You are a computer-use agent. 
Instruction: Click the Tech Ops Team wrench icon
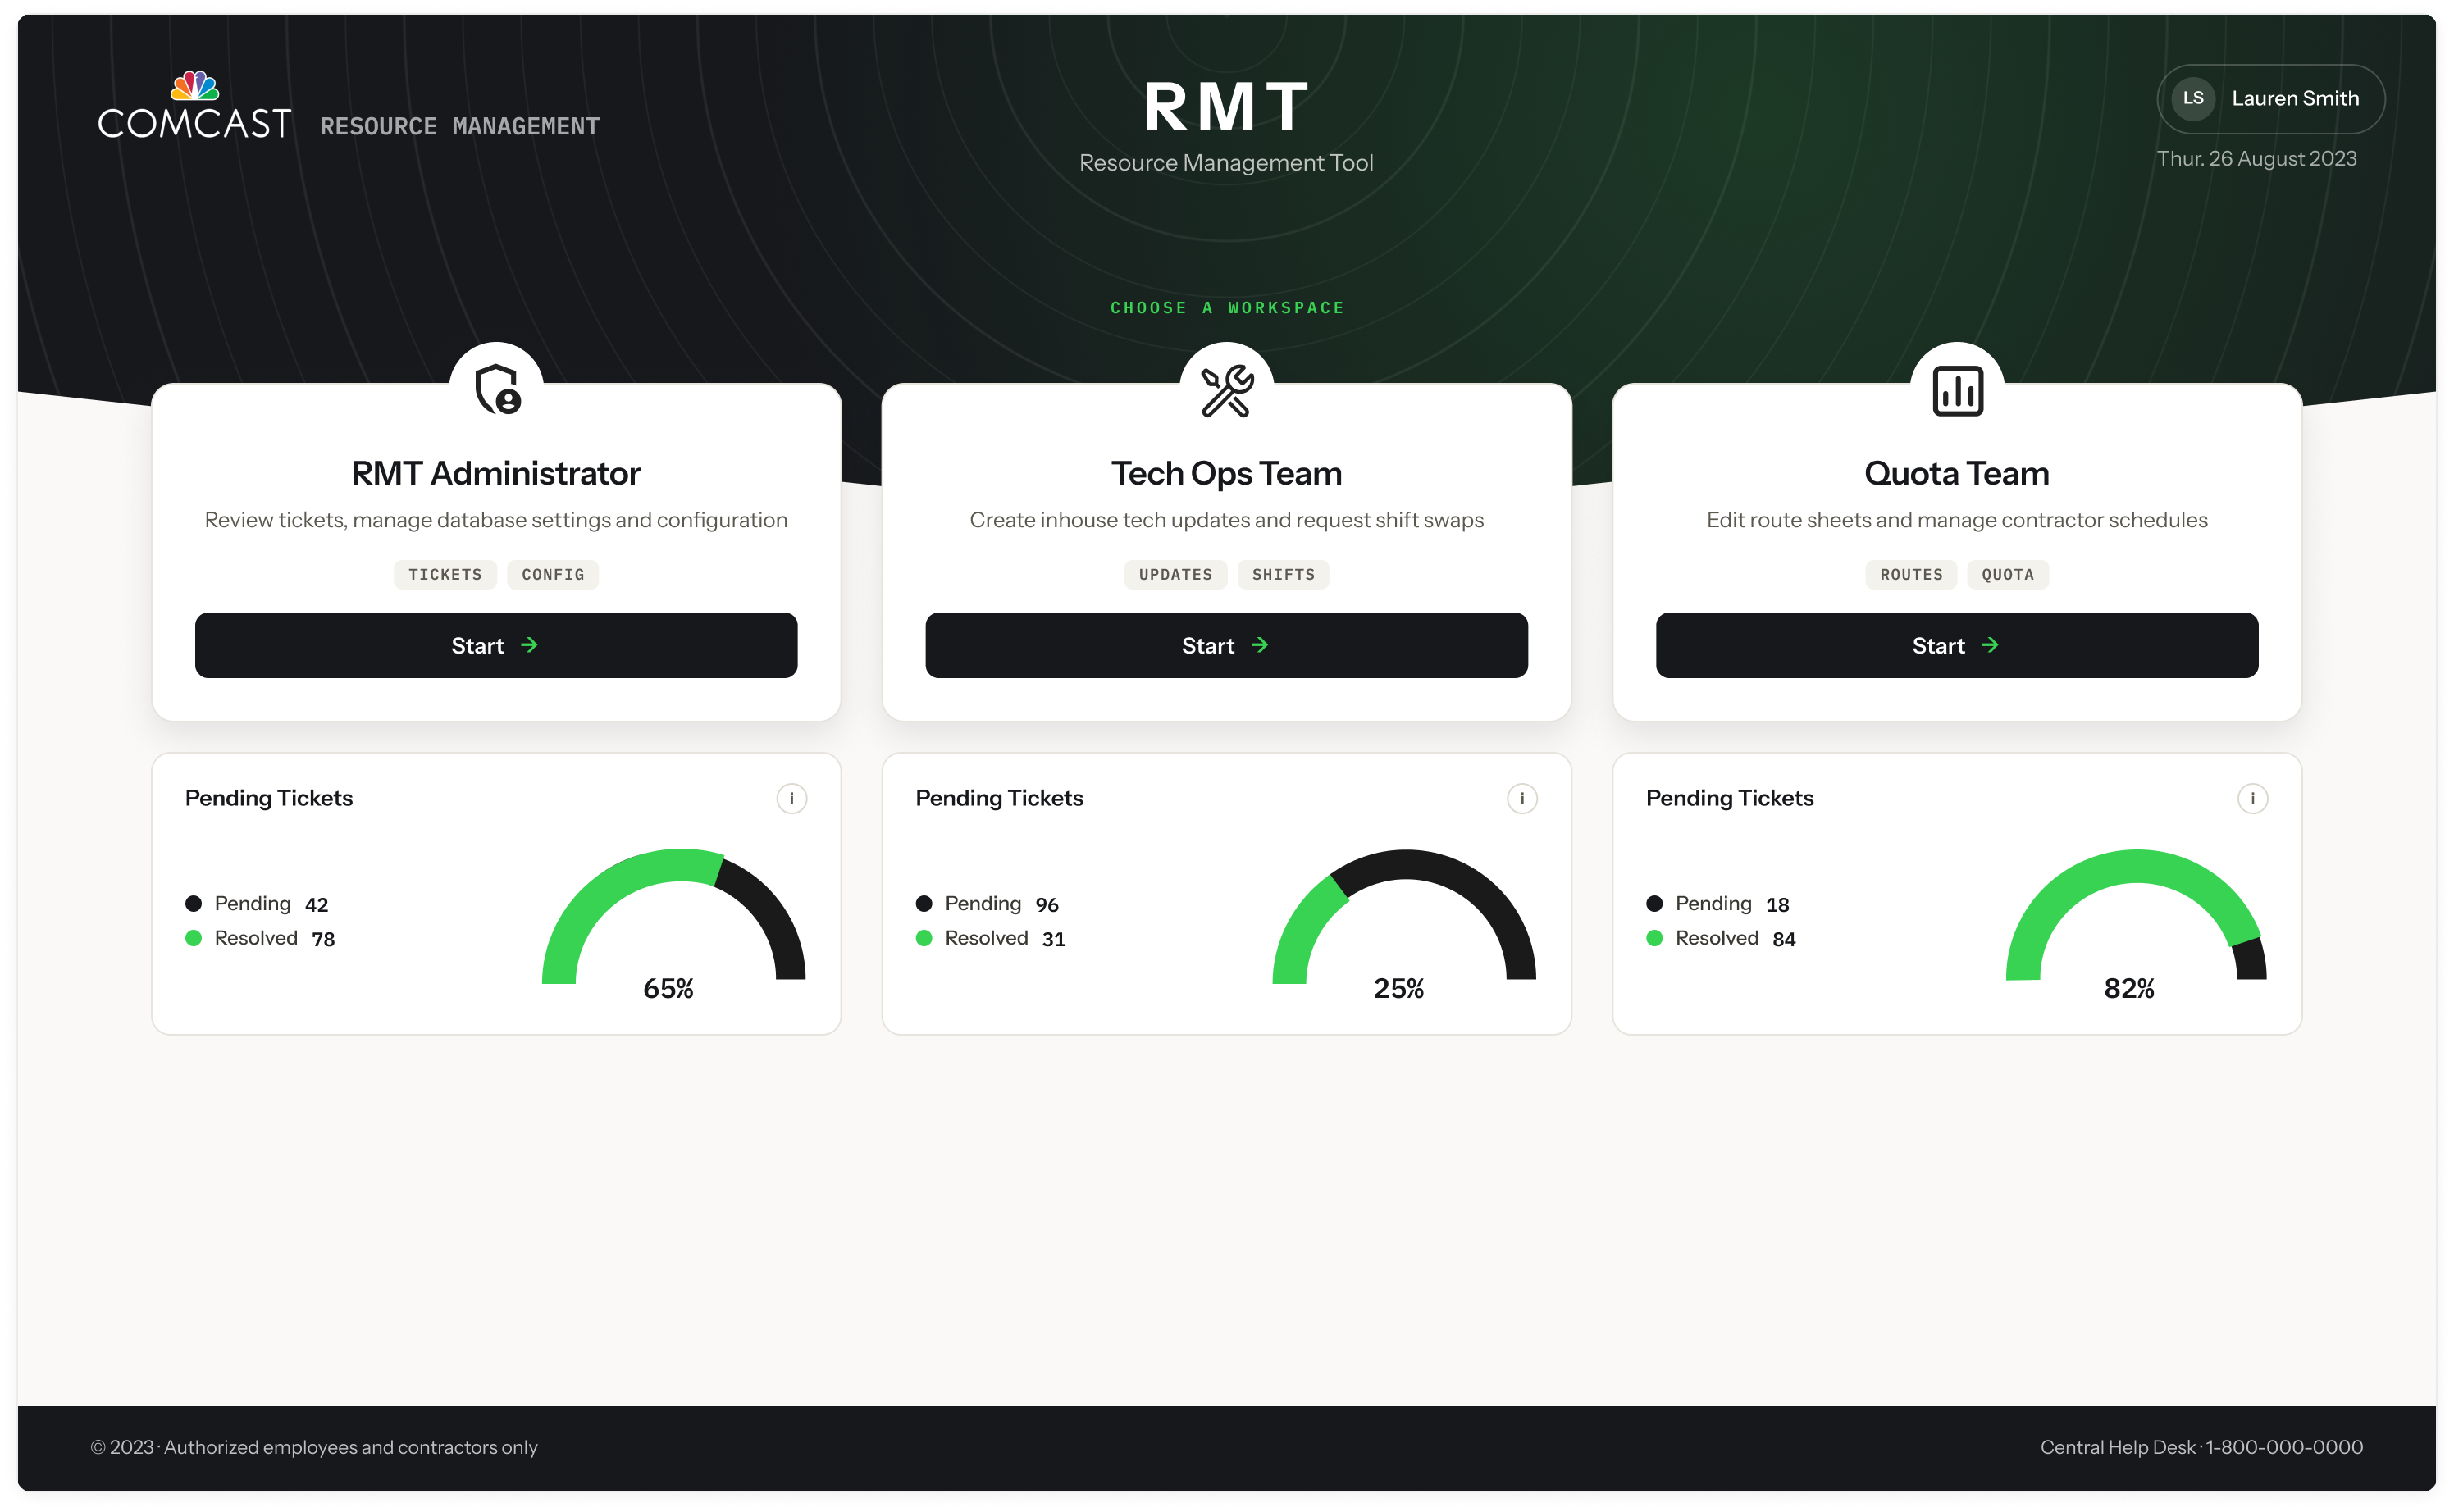pyautogui.click(x=1227, y=390)
